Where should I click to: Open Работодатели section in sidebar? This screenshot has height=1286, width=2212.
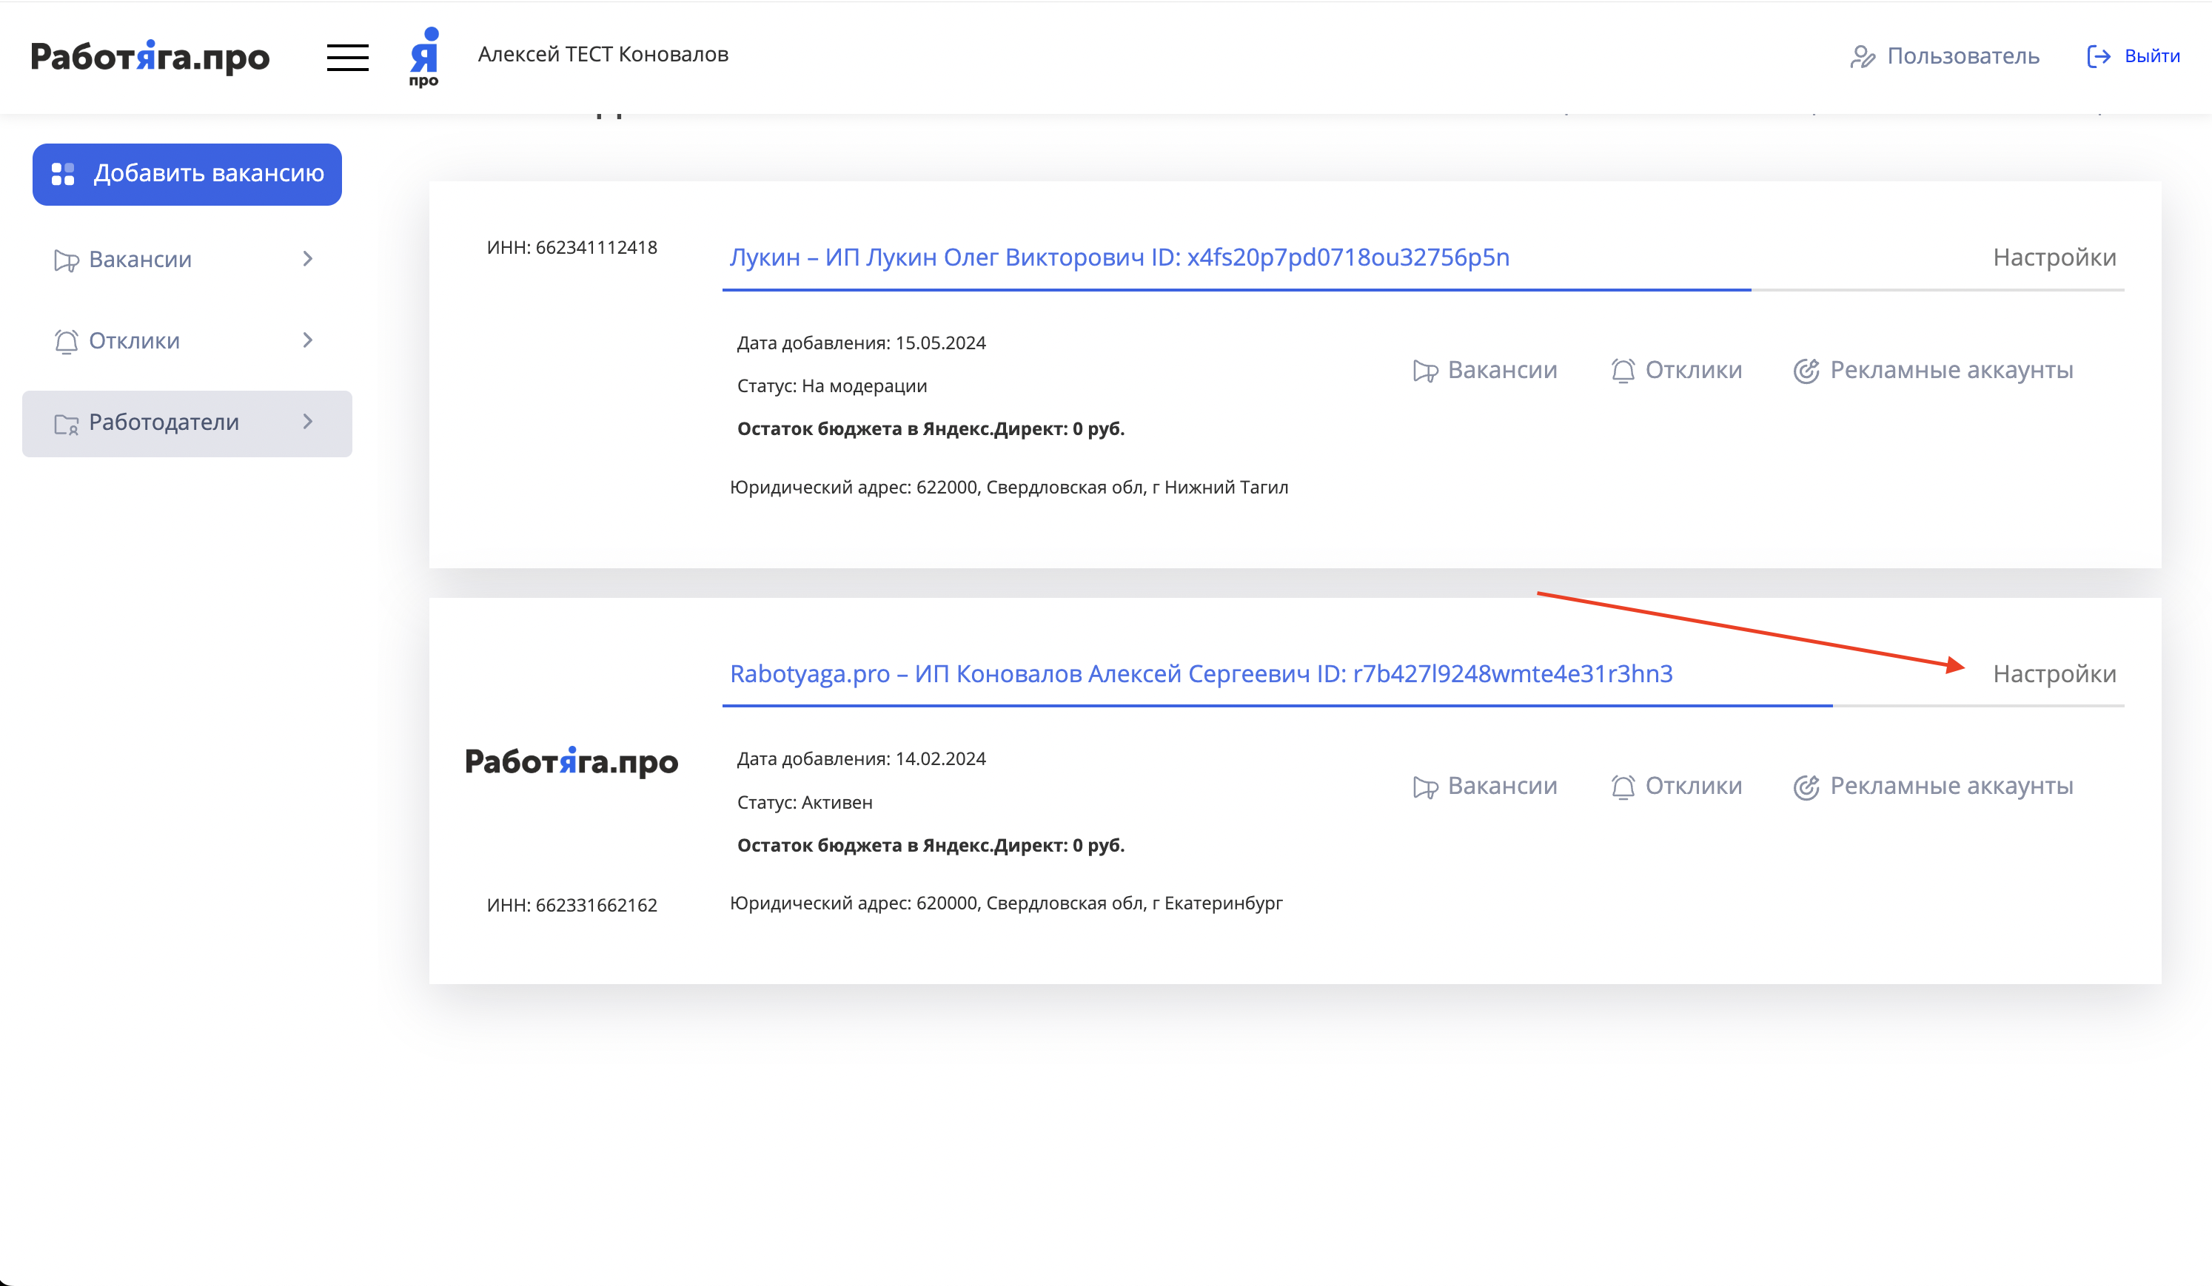click(x=187, y=423)
